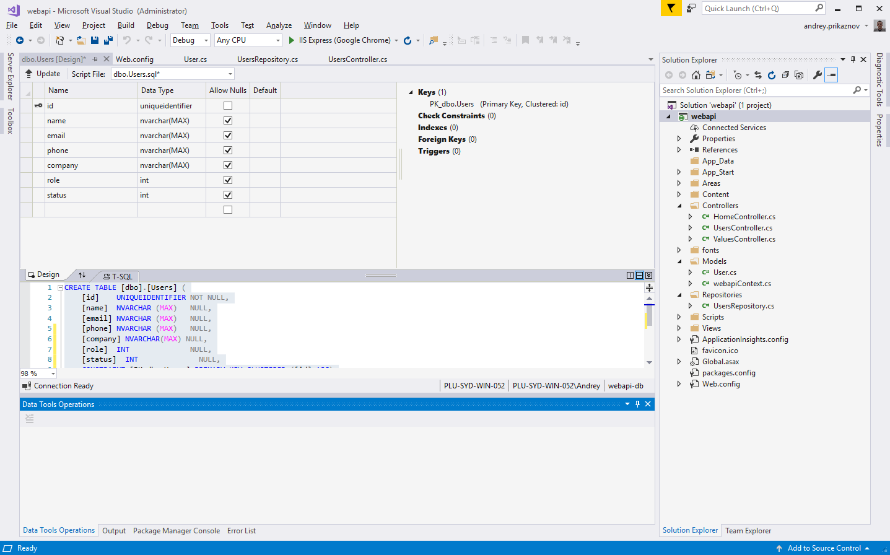Toggle Allow Nulls for phone column
This screenshot has width=890, height=555.
pyautogui.click(x=228, y=151)
